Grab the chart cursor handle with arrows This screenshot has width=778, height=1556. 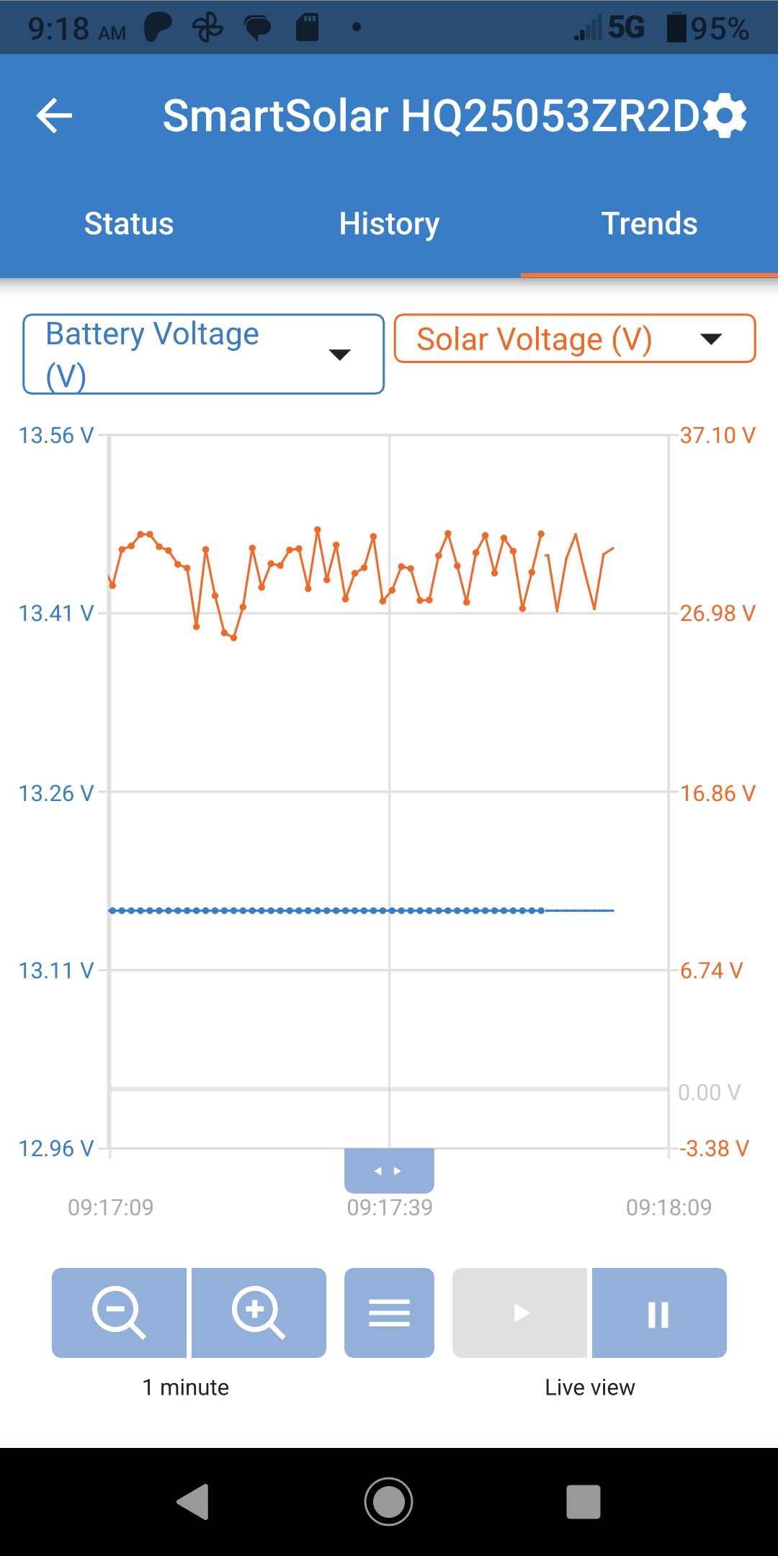(x=389, y=1171)
